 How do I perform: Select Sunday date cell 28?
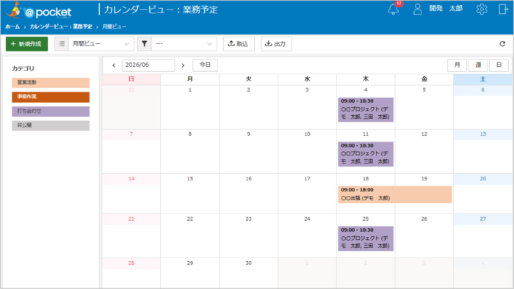pos(131,273)
